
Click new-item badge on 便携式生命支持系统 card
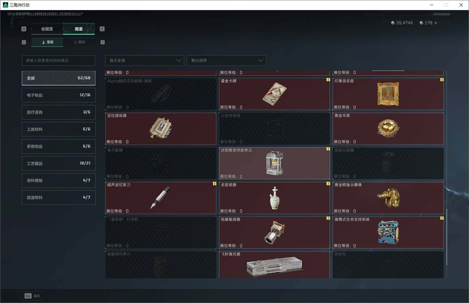click(x=442, y=218)
